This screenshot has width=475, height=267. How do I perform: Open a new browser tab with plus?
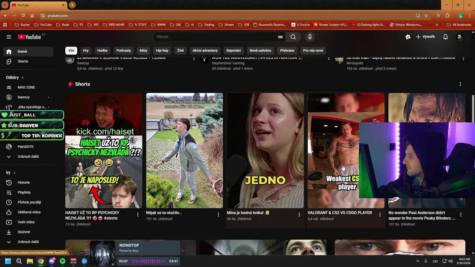(x=72, y=5)
